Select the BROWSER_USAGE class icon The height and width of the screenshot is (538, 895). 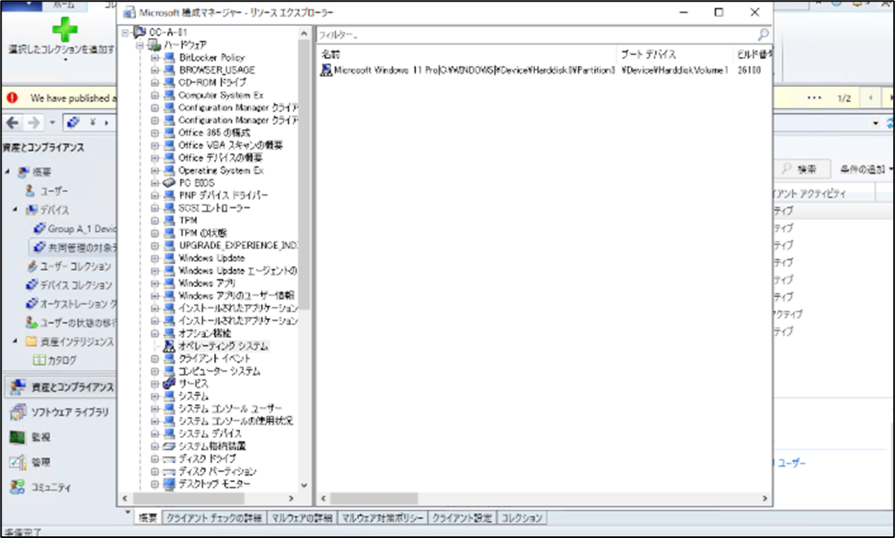[x=169, y=70]
